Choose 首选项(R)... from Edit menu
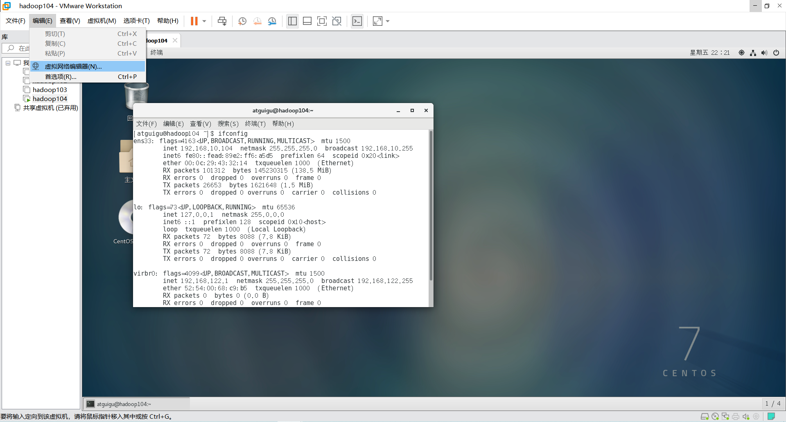 tap(88, 76)
